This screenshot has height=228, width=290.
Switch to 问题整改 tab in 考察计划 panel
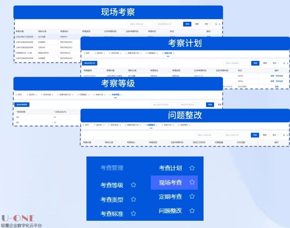pyautogui.click(x=151, y=53)
